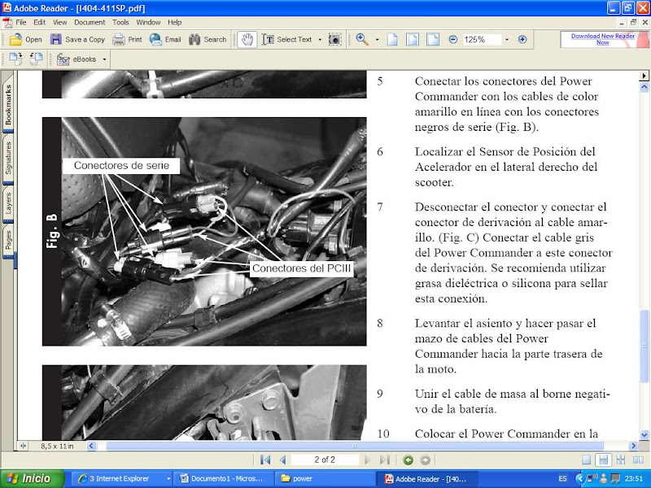This screenshot has width=651, height=488.
Task: Switch to Facing pages layout
Action: click(x=638, y=460)
